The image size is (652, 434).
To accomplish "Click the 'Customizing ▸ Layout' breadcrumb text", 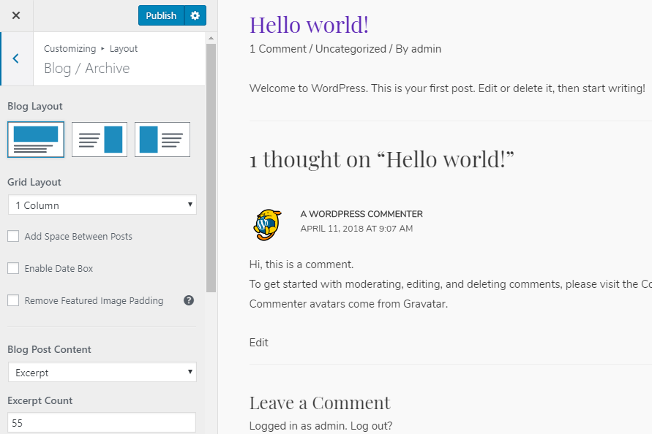I will click(x=91, y=49).
